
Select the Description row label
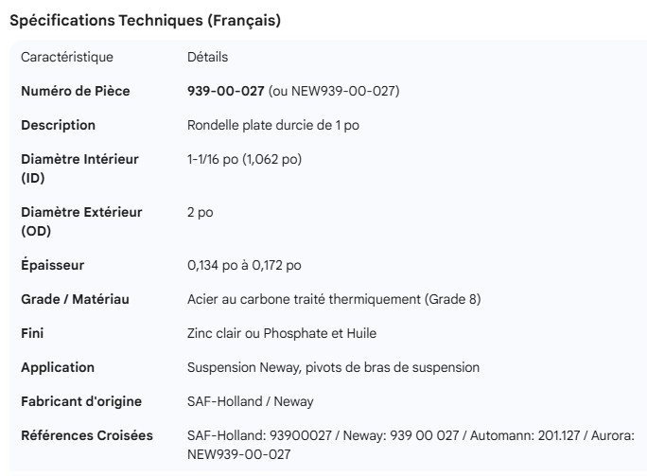(59, 125)
